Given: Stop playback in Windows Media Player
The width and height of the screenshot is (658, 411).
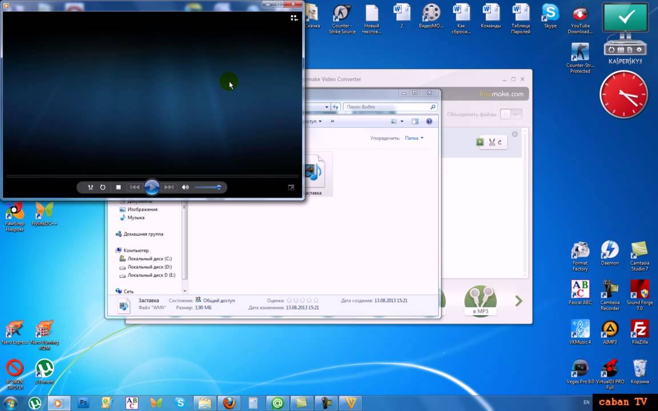Looking at the screenshot, I should 118,187.
